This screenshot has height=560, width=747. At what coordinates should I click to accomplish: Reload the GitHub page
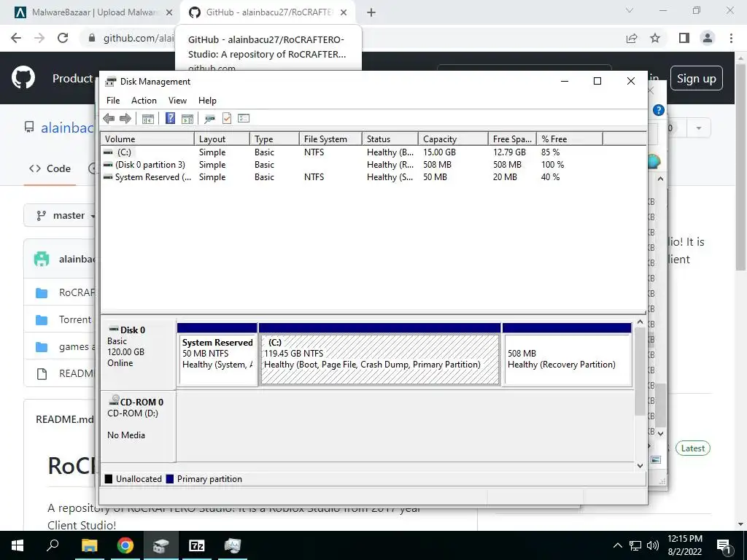tap(63, 38)
